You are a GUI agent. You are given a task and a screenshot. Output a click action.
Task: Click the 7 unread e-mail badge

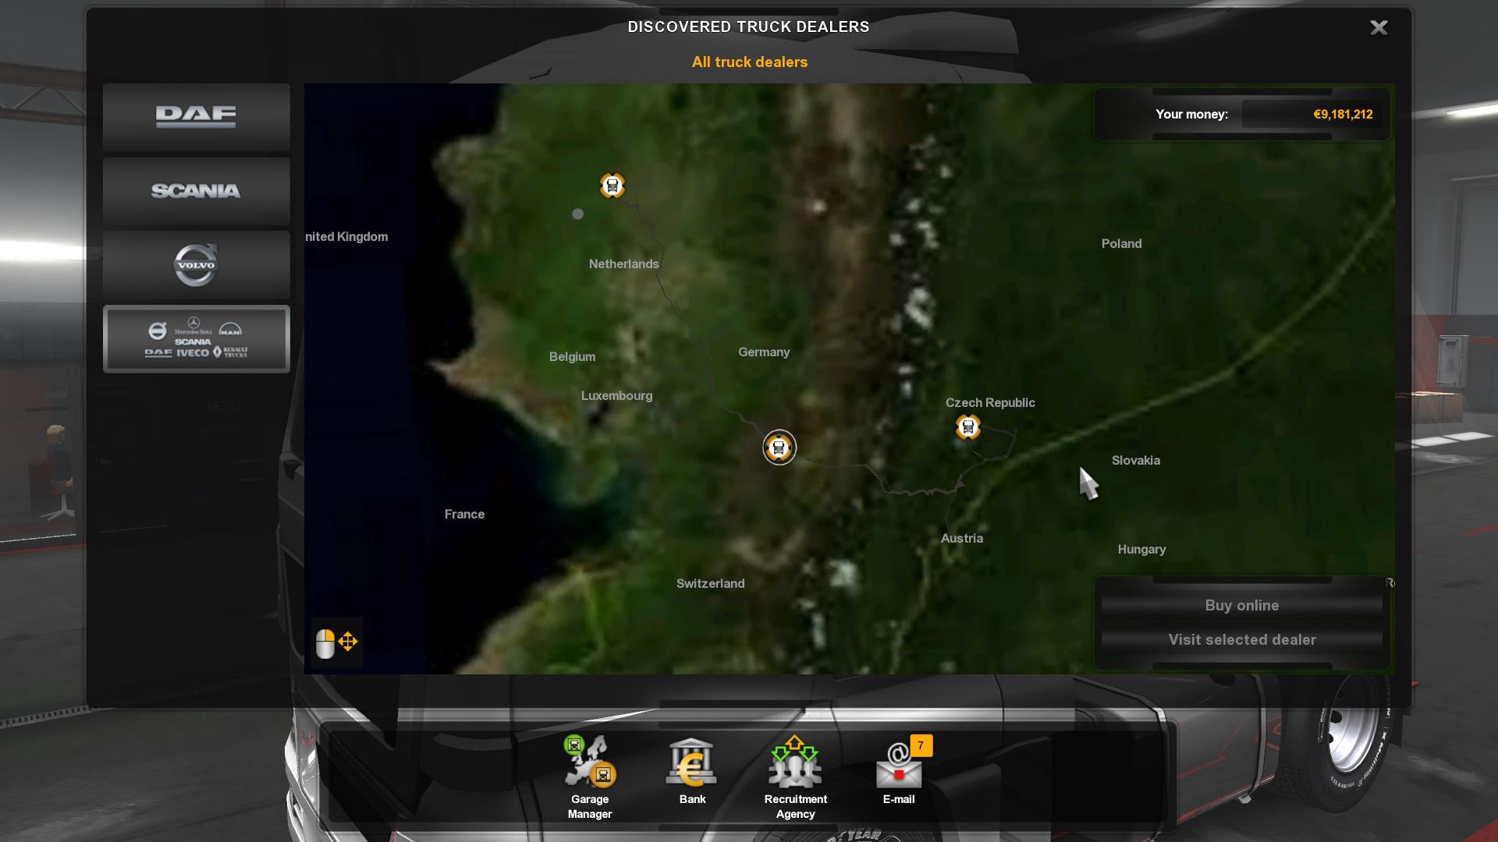(921, 746)
